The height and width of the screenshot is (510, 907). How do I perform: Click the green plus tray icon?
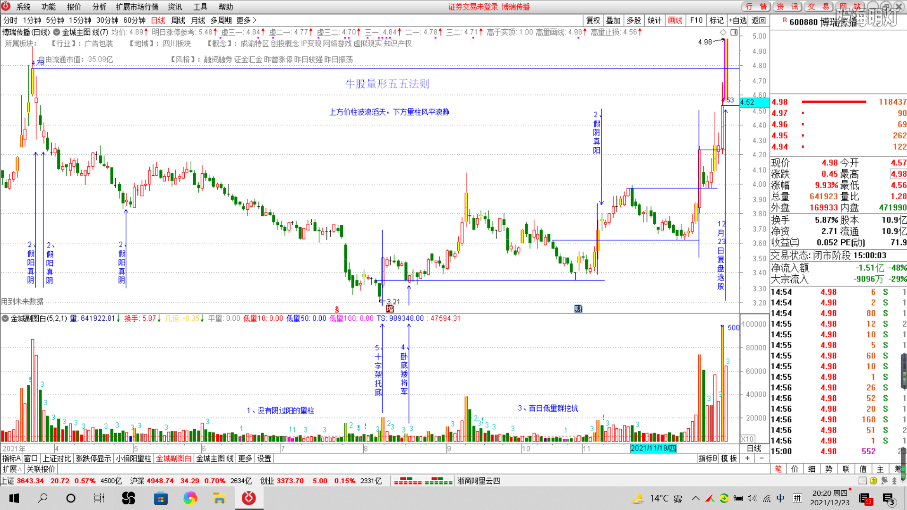pyautogui.click(x=724, y=498)
